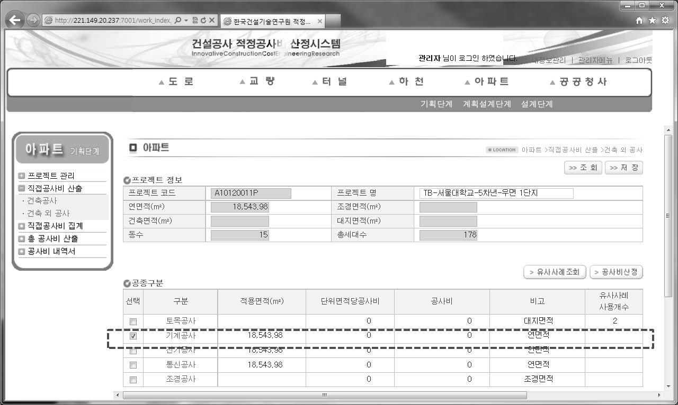The width and height of the screenshot is (678, 405).
Task: Click the 건축면적 input field
Action: pyautogui.click(x=239, y=221)
